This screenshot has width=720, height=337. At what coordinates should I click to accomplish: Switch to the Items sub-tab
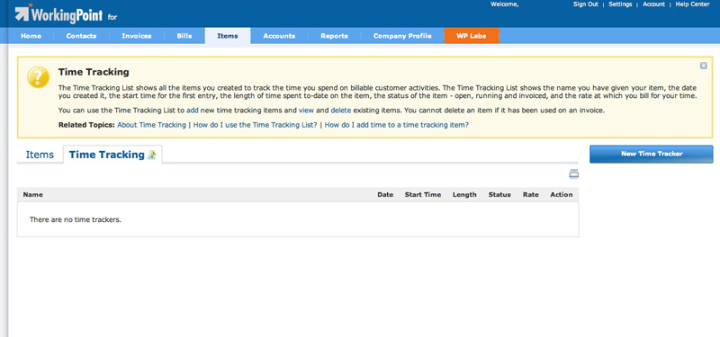[x=40, y=155]
